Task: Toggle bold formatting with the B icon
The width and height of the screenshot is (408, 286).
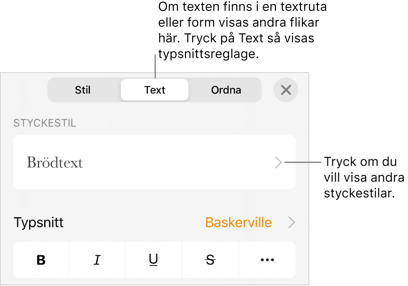Action: 41,260
